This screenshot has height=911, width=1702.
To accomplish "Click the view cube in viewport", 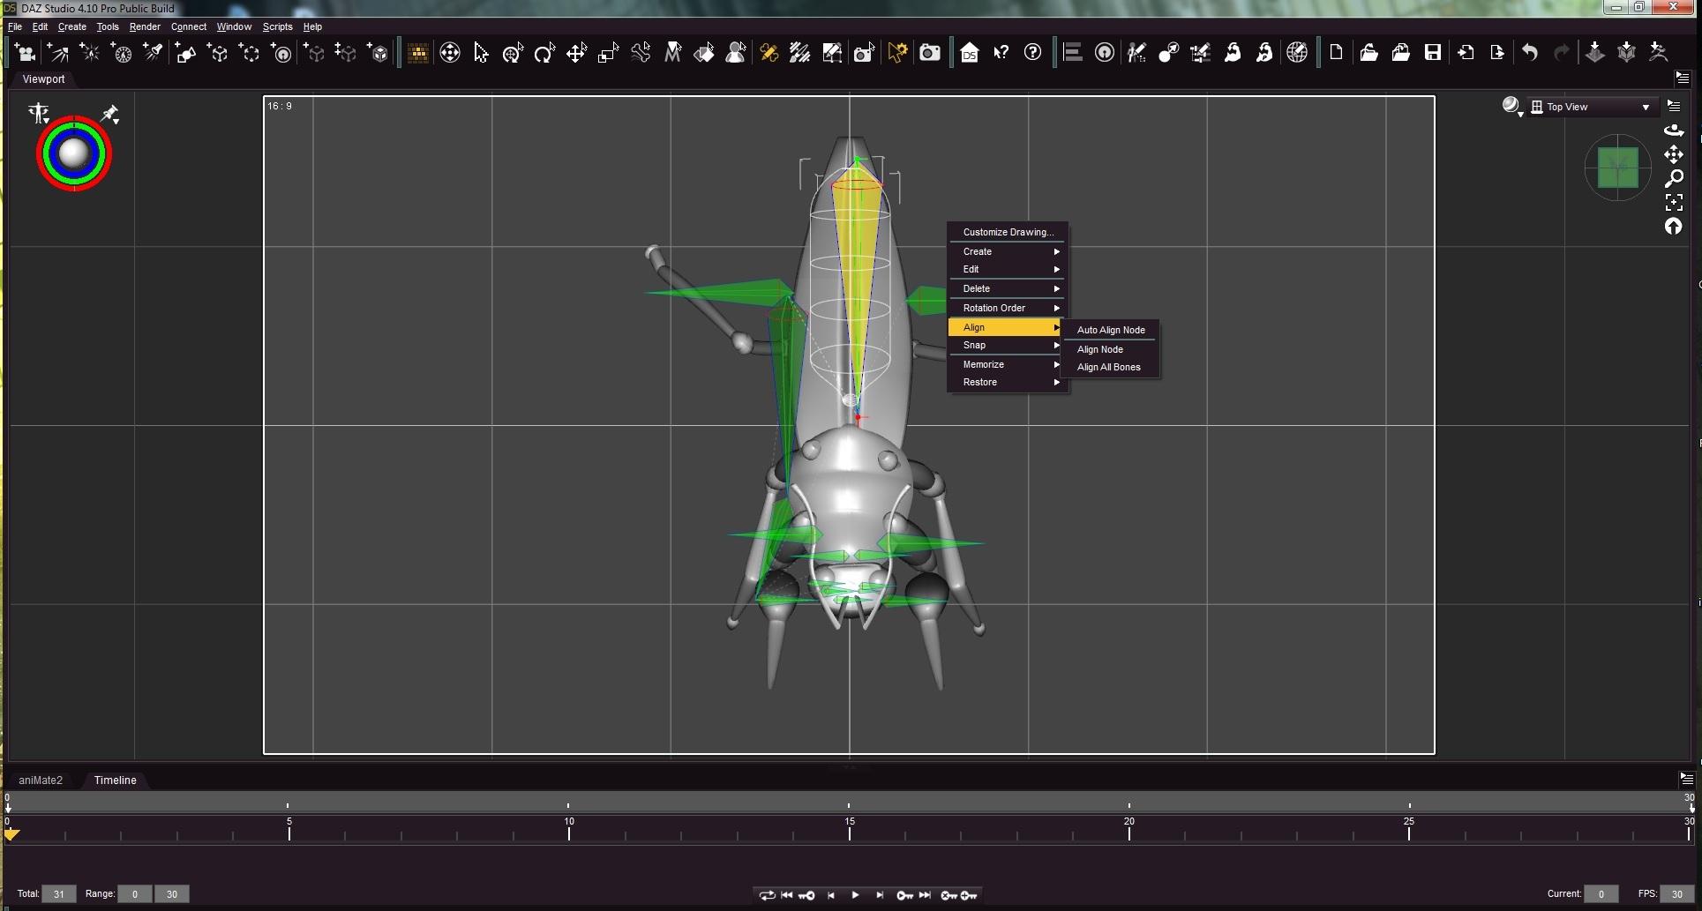I will pyautogui.click(x=1618, y=168).
